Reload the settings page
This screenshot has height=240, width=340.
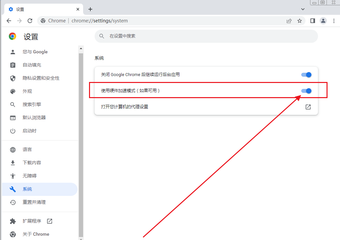30,21
